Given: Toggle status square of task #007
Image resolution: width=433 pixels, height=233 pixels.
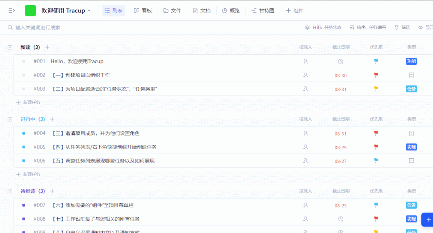Looking at the screenshot, I should (x=24, y=205).
